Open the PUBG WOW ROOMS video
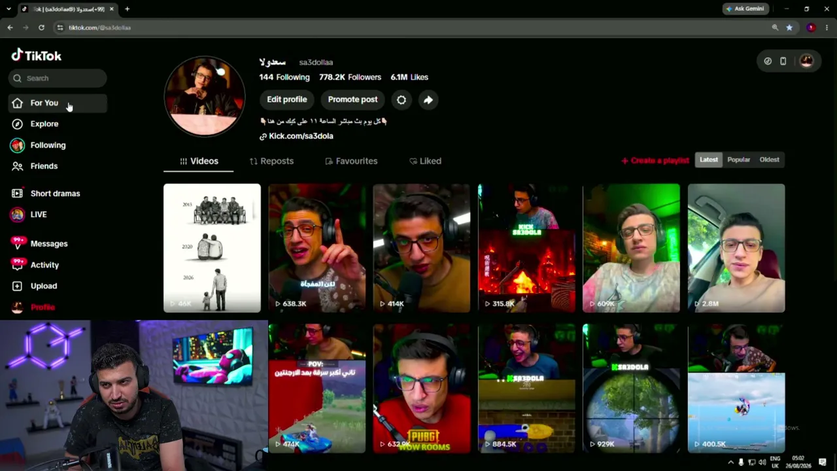 pyautogui.click(x=422, y=389)
